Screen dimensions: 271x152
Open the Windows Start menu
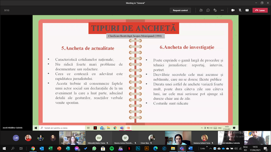pyautogui.click(x=4, y=149)
